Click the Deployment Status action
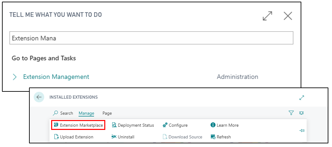Image resolution: width=332 pixels, height=147 pixels. point(133,125)
